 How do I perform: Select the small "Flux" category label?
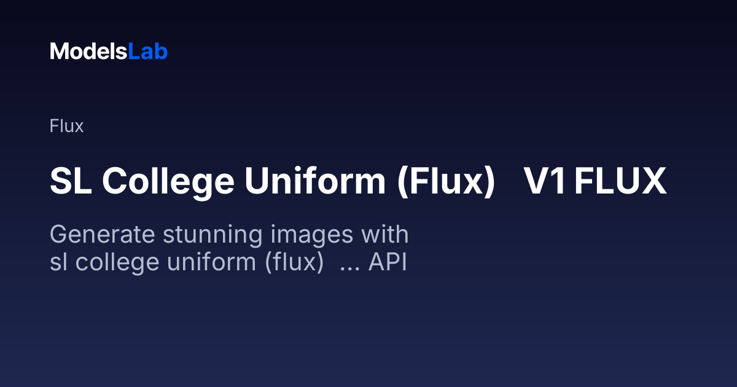pyautogui.click(x=66, y=127)
